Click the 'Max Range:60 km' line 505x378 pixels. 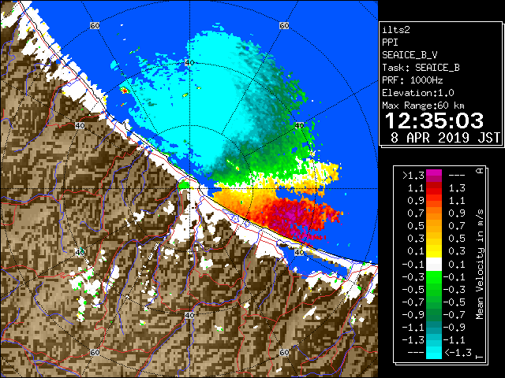pyautogui.click(x=424, y=106)
